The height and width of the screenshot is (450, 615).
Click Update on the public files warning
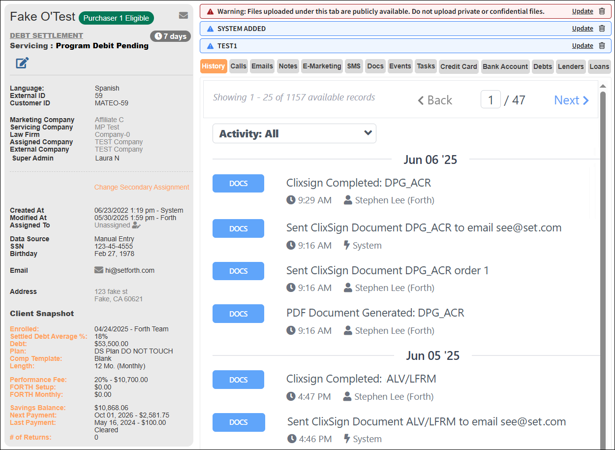click(583, 11)
